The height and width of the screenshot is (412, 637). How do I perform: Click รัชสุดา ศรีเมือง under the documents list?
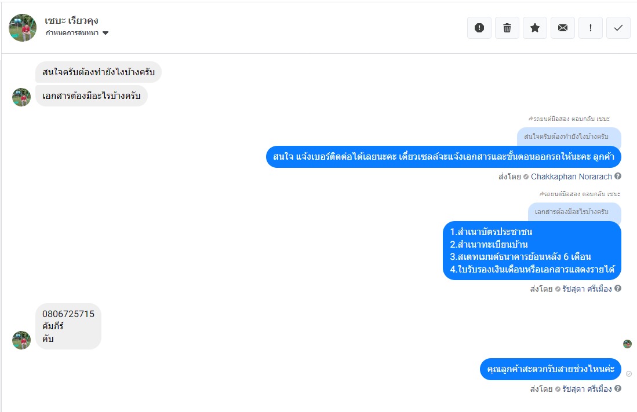(587, 289)
